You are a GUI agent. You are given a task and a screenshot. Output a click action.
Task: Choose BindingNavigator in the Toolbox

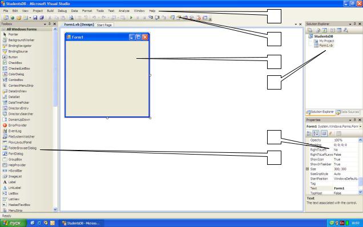tap(19, 46)
